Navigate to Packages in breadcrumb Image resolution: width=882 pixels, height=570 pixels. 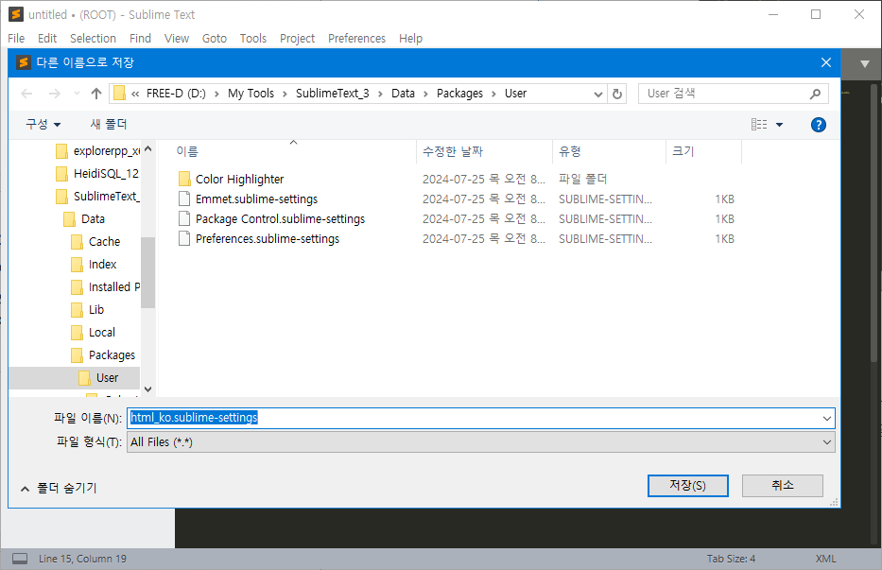(459, 94)
